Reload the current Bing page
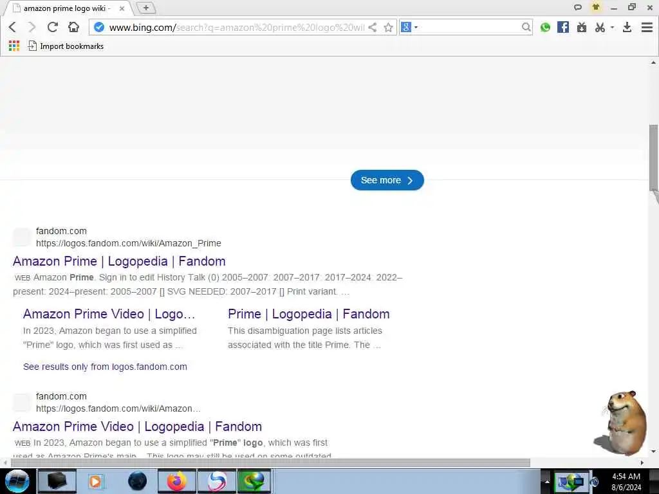Image resolution: width=659 pixels, height=494 pixels. 53,27
